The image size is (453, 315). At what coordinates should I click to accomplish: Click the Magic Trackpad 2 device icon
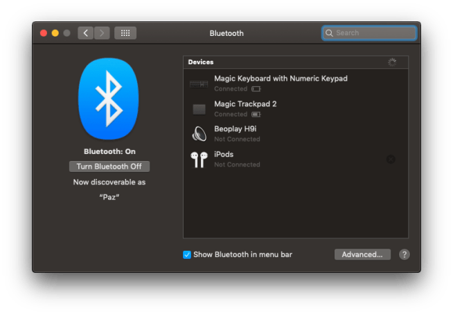point(199,109)
